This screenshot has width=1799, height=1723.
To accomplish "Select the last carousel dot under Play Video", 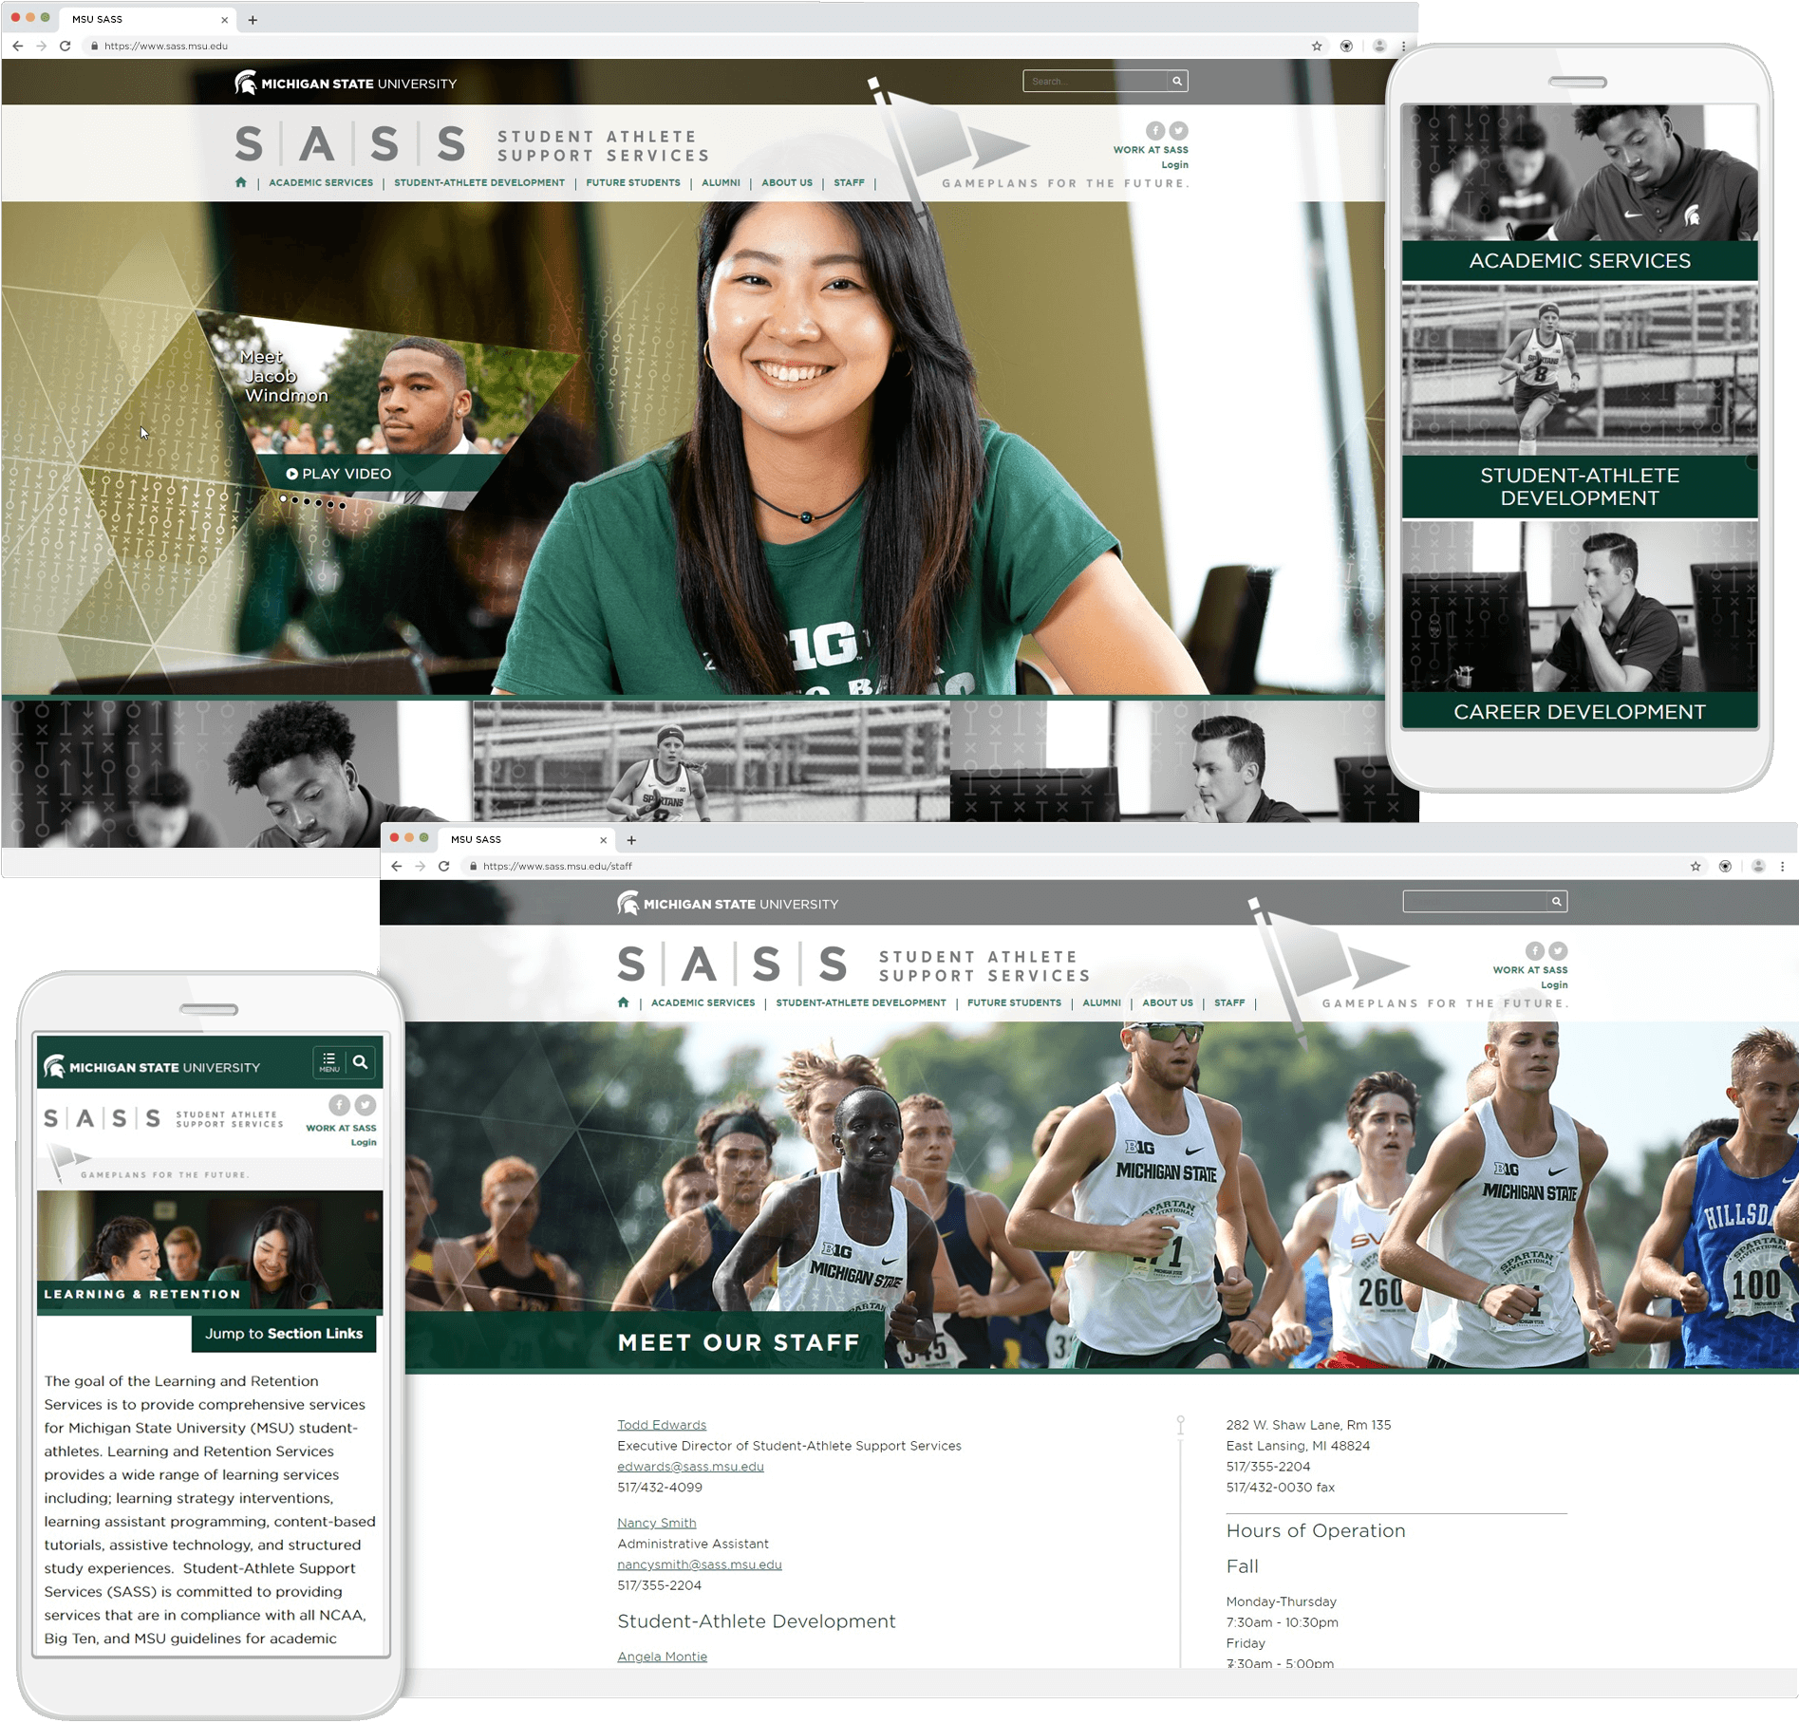I will coord(343,506).
